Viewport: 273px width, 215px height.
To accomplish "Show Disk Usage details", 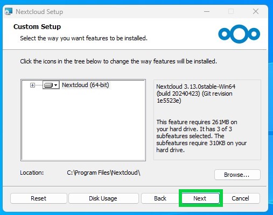I will coord(103,198).
